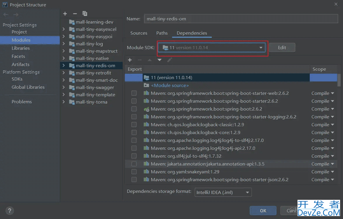Check Export for spring-boot-starter-web:2.6.2
Image resolution: width=343 pixels, height=219 pixels.
point(134,93)
